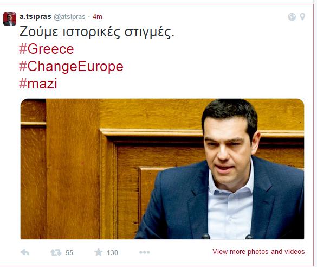Favorite the tweet with the star icon
317x267 pixels.
coord(99,252)
